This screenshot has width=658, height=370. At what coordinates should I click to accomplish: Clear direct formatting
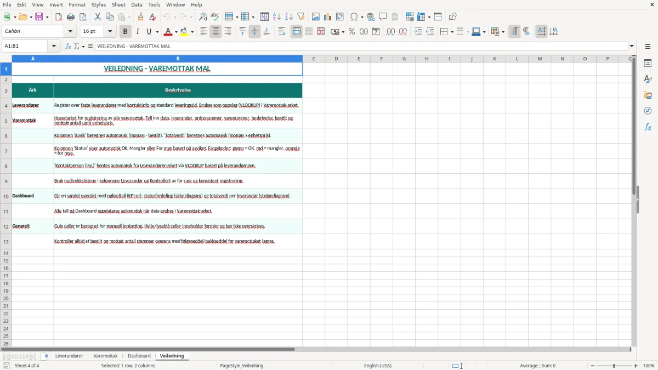click(x=152, y=17)
